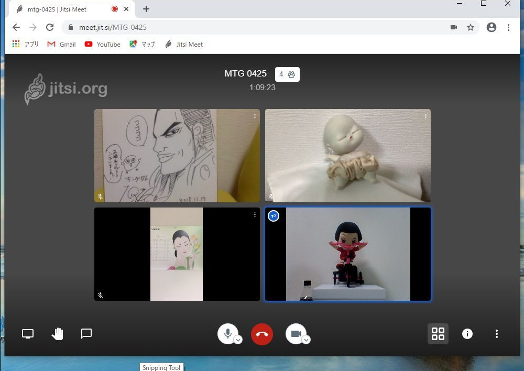The height and width of the screenshot is (371, 524).
Task: Select the calendar illustration participant thumbnail
Action: click(177, 254)
